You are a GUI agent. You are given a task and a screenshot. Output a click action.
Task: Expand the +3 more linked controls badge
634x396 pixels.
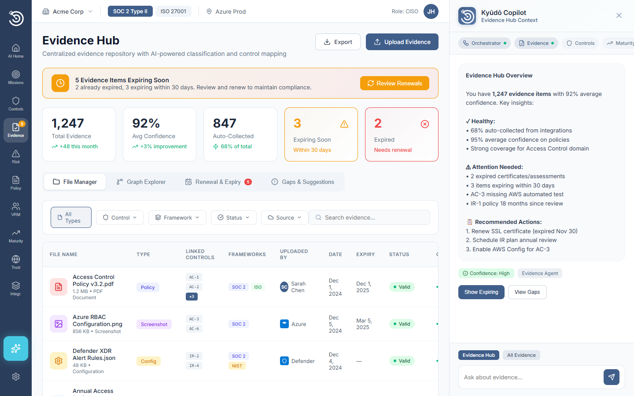click(192, 297)
